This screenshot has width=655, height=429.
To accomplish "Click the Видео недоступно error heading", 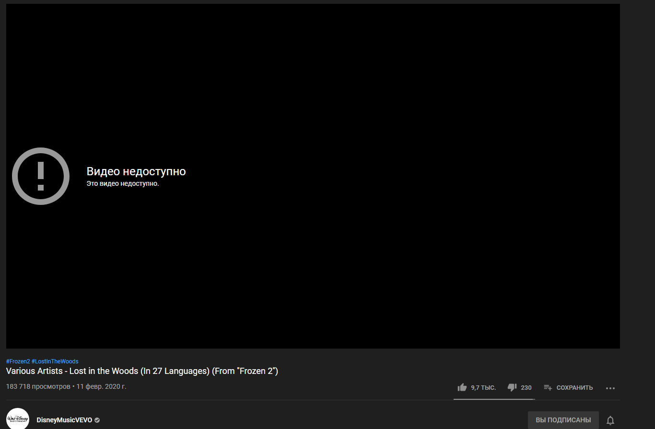I will [x=136, y=171].
